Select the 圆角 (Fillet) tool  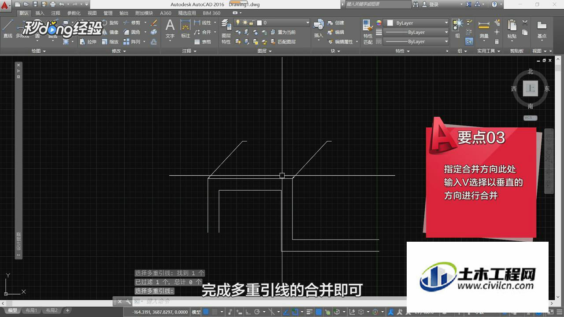(x=132, y=32)
